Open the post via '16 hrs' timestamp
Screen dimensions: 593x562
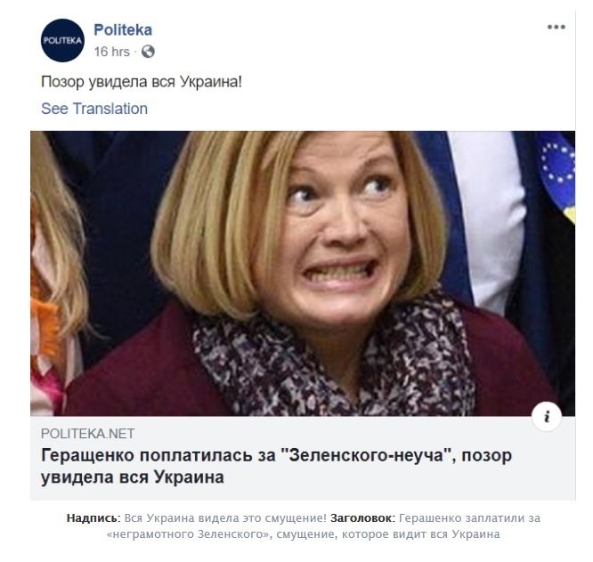pos(111,52)
